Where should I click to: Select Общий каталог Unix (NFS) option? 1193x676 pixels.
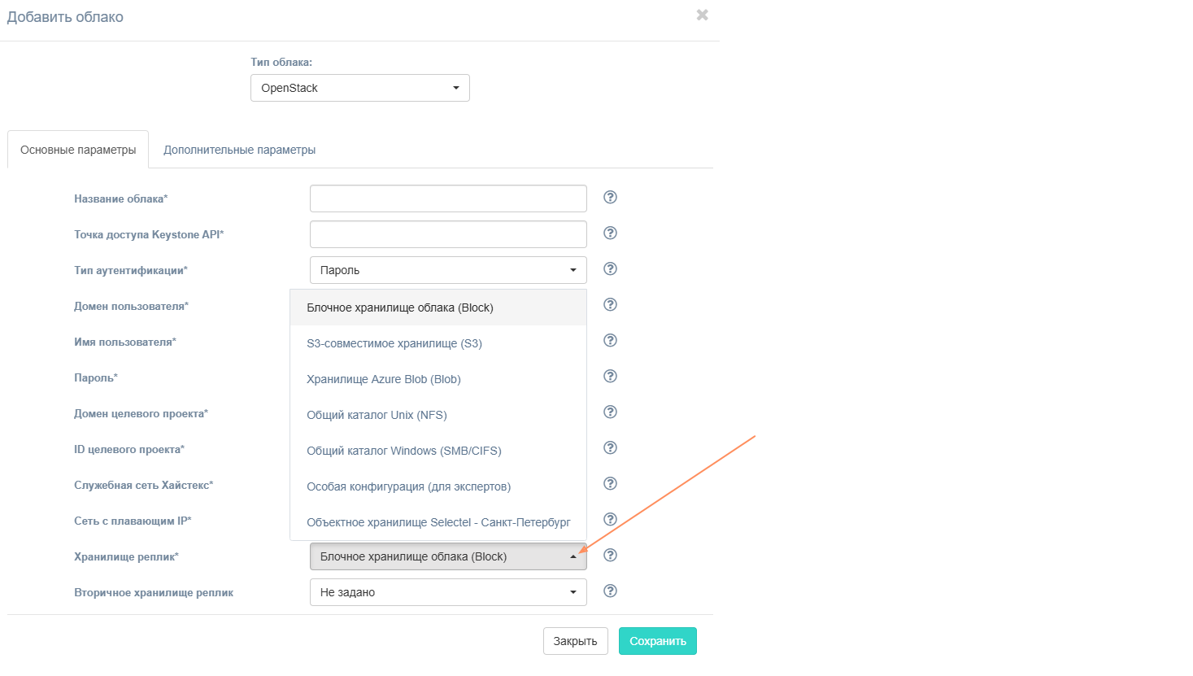coord(438,415)
